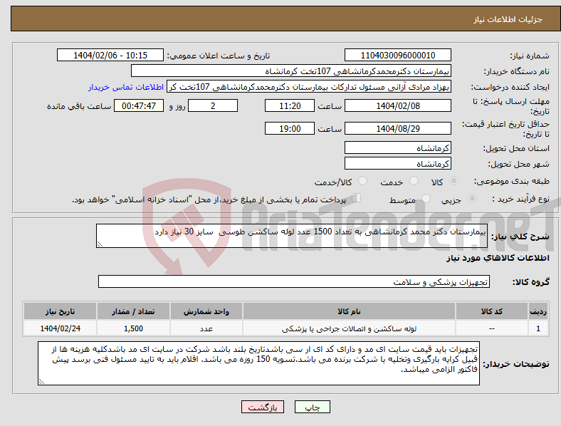Select the کالا/خدمت radio button
The width and height of the screenshot is (561, 426).
[x=362, y=181]
